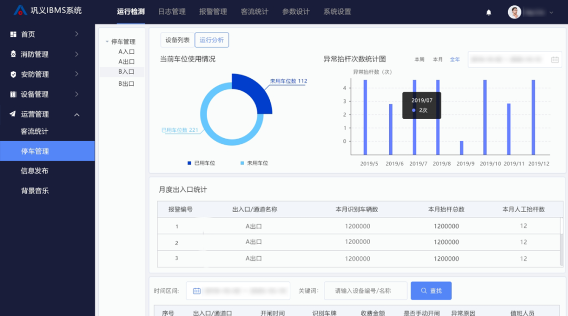Toggle the 已用车位 legend item
The height and width of the screenshot is (316, 568).
click(x=201, y=163)
